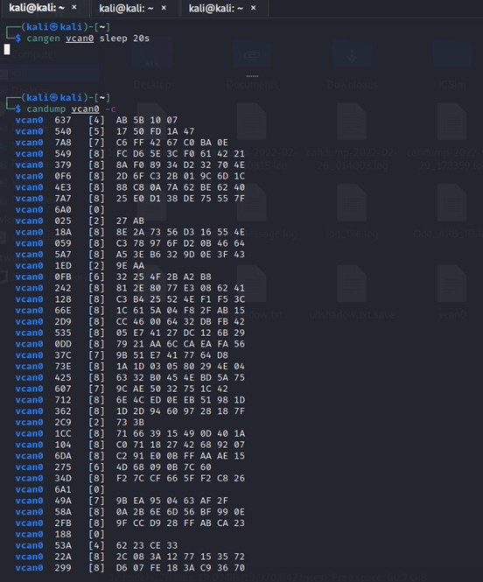Image resolution: width=483 pixels, height=582 pixels.
Task: Click the sleep 20s argument text
Action: (124, 39)
